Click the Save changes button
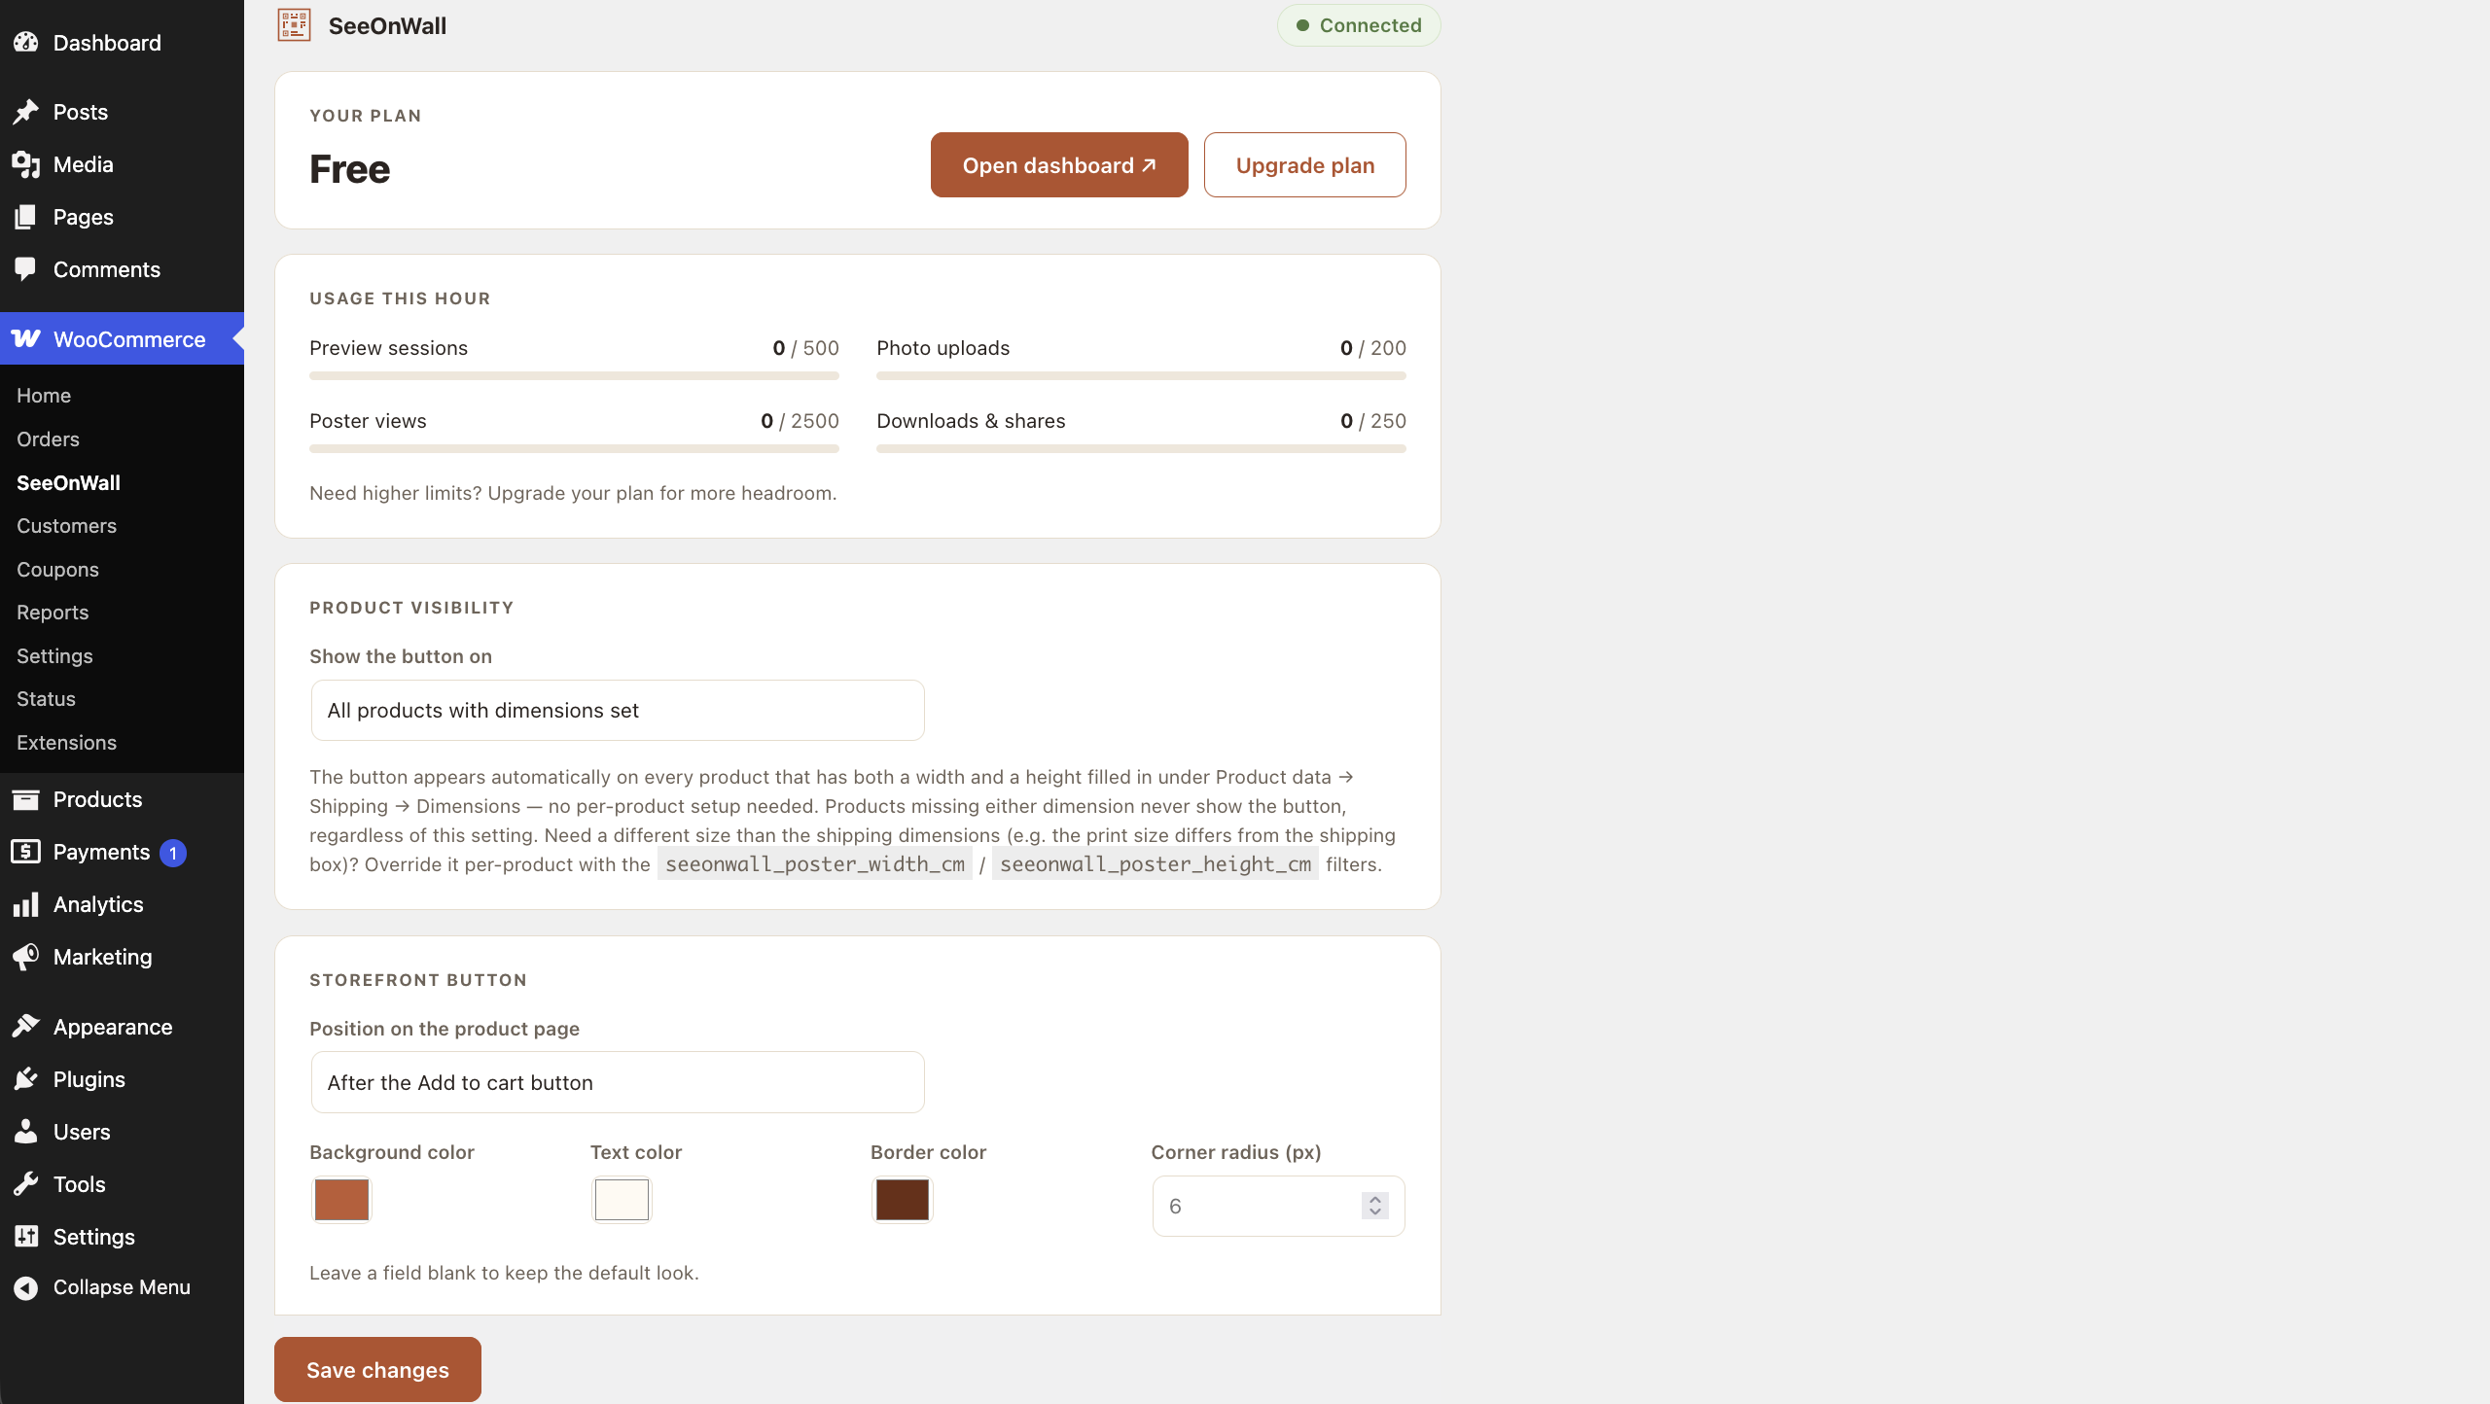Image resolution: width=2490 pixels, height=1404 pixels. coord(377,1370)
